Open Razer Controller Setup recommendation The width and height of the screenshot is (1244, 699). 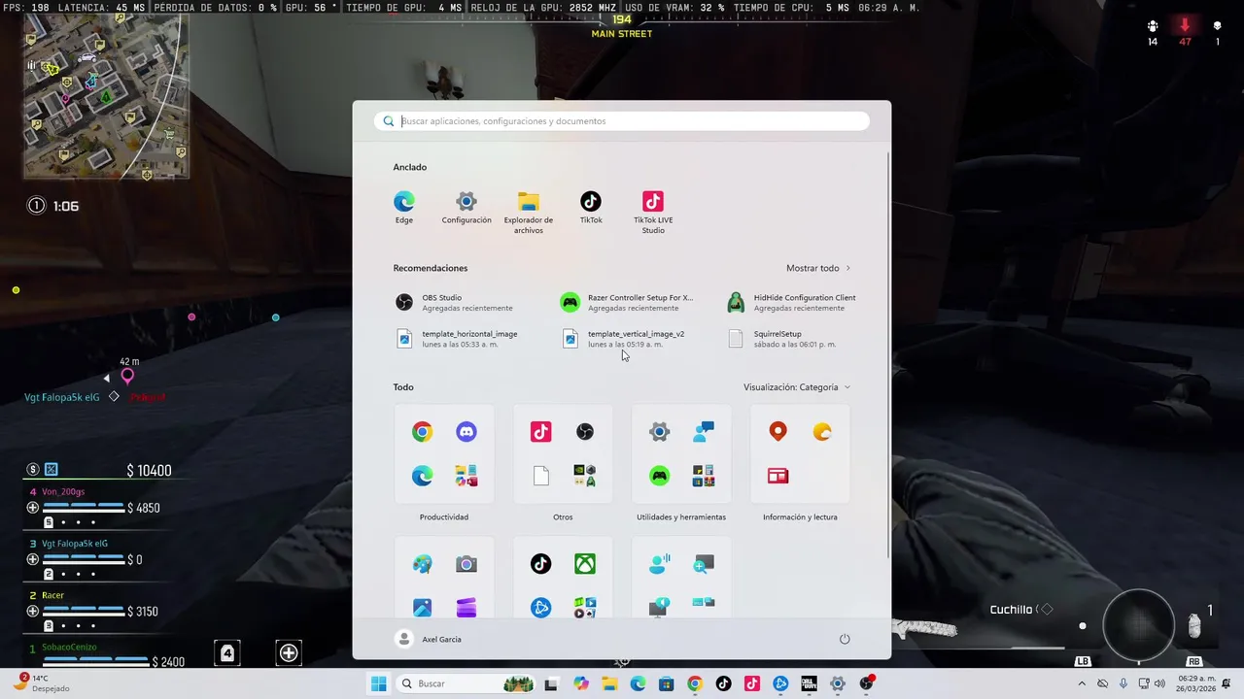(627, 303)
